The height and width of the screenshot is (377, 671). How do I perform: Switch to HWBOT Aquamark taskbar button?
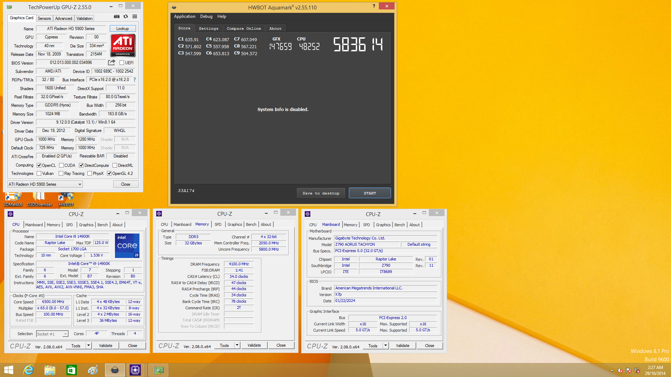tap(115, 370)
